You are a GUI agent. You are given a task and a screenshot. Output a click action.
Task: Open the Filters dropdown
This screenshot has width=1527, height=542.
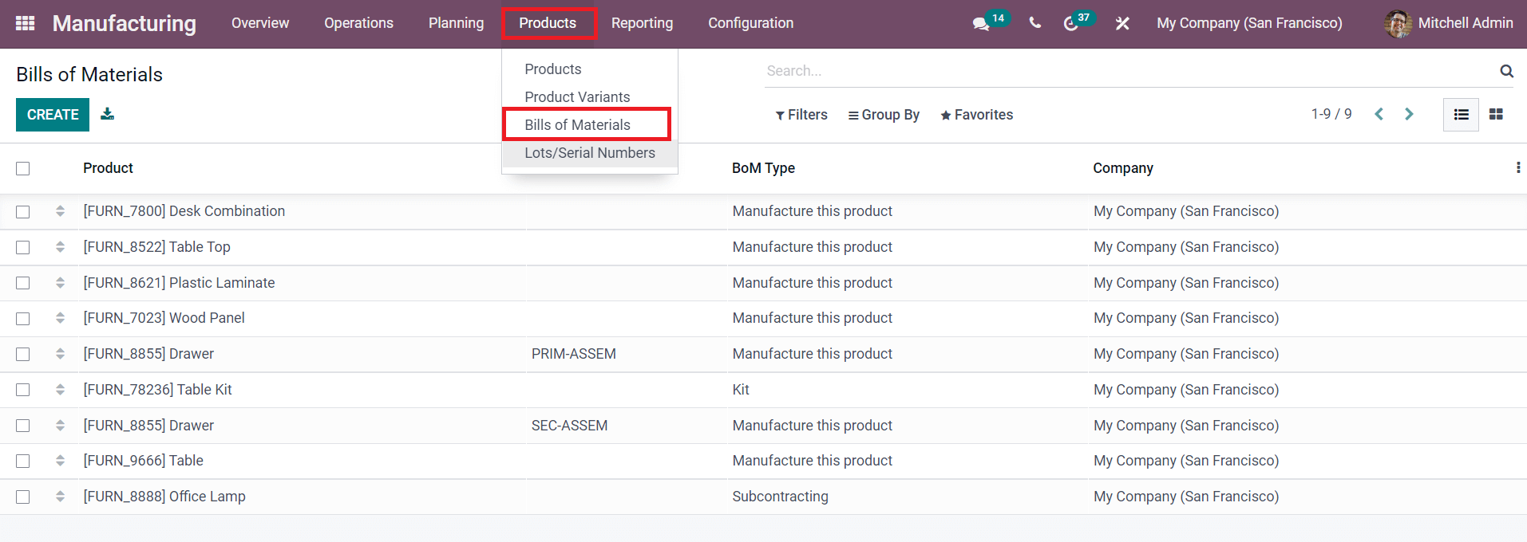coord(801,115)
